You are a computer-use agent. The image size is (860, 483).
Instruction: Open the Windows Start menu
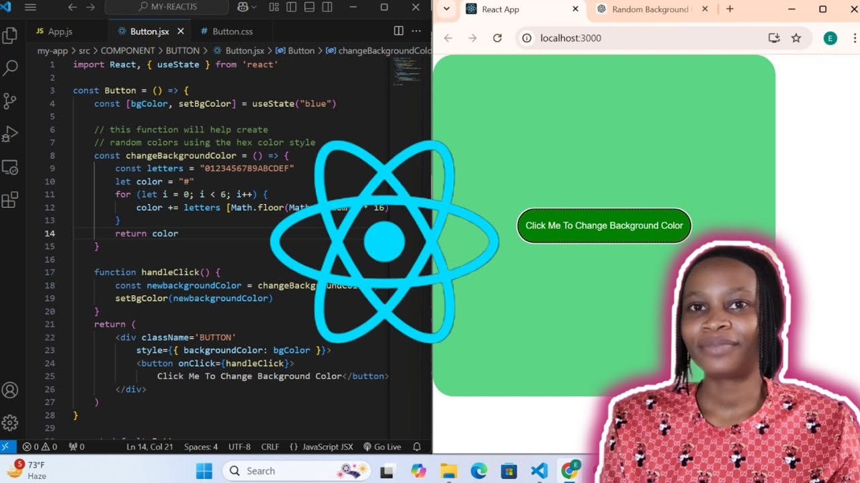(204, 471)
